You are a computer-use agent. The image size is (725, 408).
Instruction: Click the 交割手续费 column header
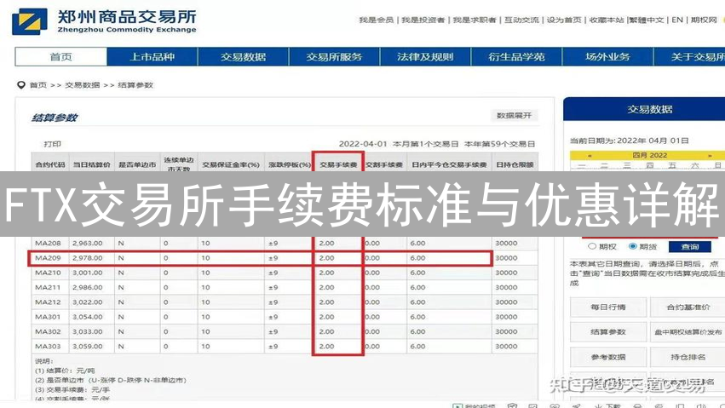click(x=383, y=164)
